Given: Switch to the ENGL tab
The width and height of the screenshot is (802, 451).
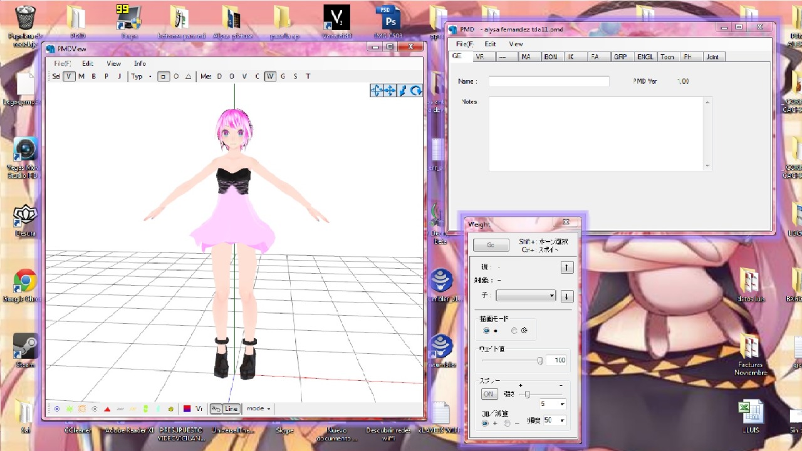Looking at the screenshot, I should [x=645, y=56].
